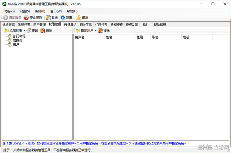Click the 退出 toolbar button label
The height and width of the screenshot is (153, 231).
coord(85,18)
